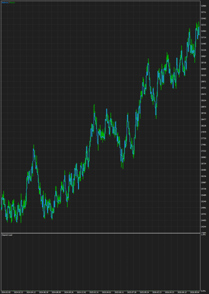Select the 32711 price axis value

(x=204, y=12)
